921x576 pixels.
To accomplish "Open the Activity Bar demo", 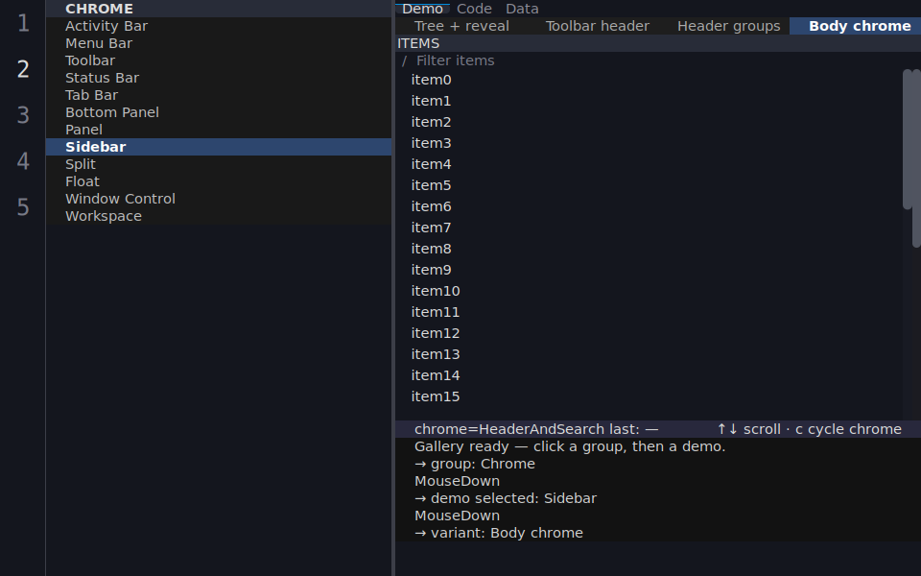I will point(219,26).
